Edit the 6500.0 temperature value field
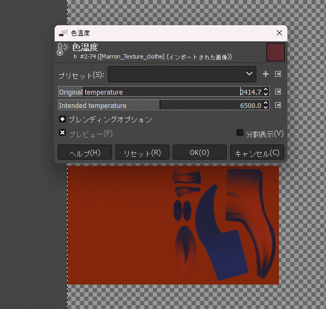This screenshot has height=309, width=326. tap(251, 105)
